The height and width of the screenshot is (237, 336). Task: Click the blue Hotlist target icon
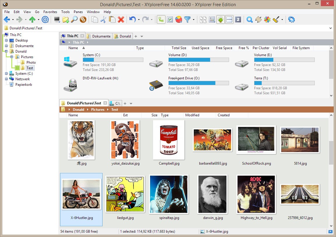point(45,20)
